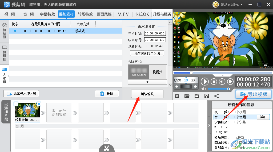Open the clip info list icon
Image resolution: width=273 pixels, height=152 pixels.
pyautogui.click(x=16, y=104)
